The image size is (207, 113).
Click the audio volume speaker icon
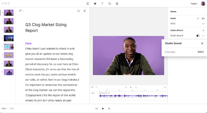click(x=203, y=18)
